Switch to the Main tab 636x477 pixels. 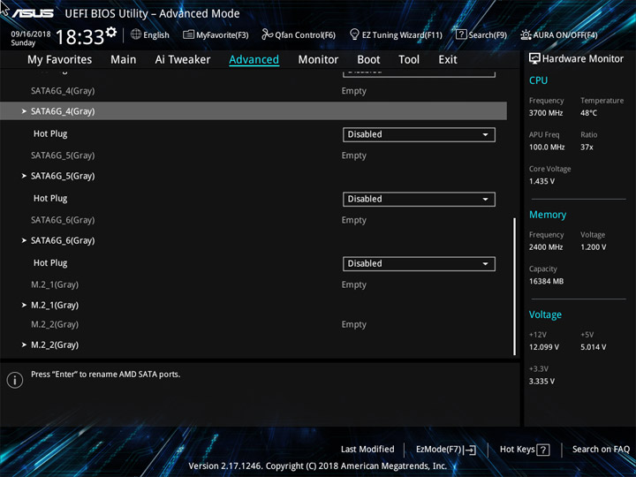[124, 60]
